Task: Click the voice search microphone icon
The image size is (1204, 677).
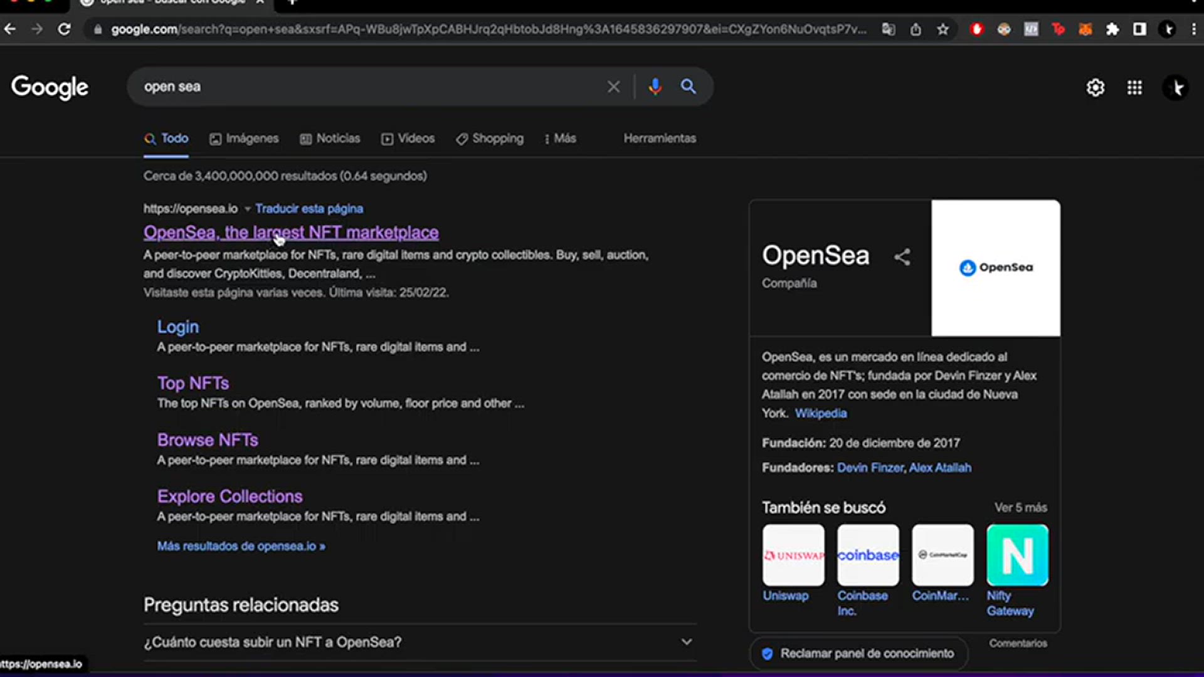Action: (655, 87)
